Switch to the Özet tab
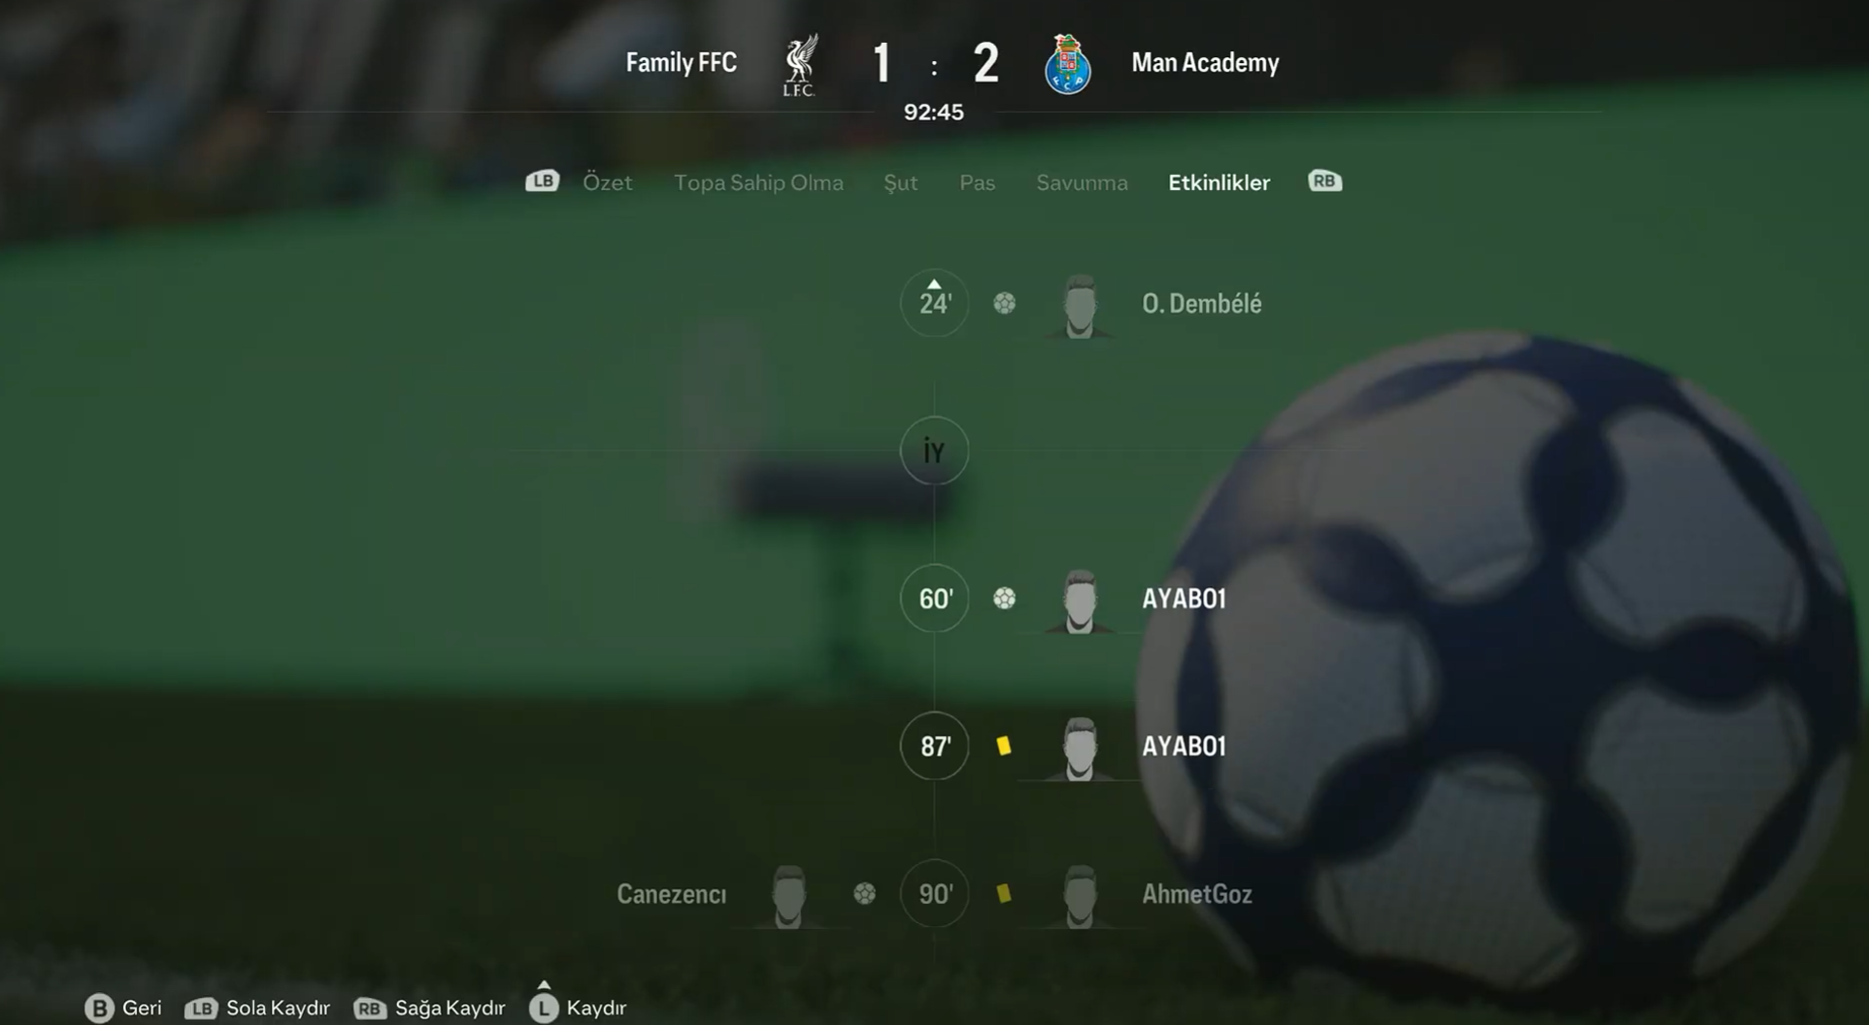1869x1025 pixels. tap(607, 182)
